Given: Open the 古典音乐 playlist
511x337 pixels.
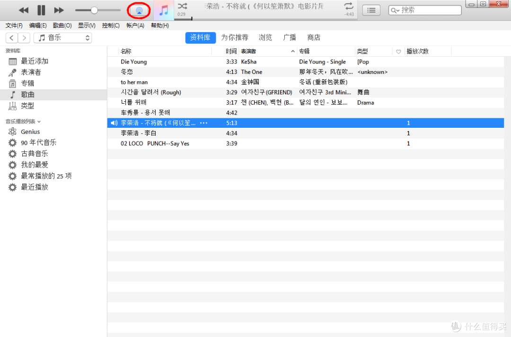Looking at the screenshot, I should point(53,154).
